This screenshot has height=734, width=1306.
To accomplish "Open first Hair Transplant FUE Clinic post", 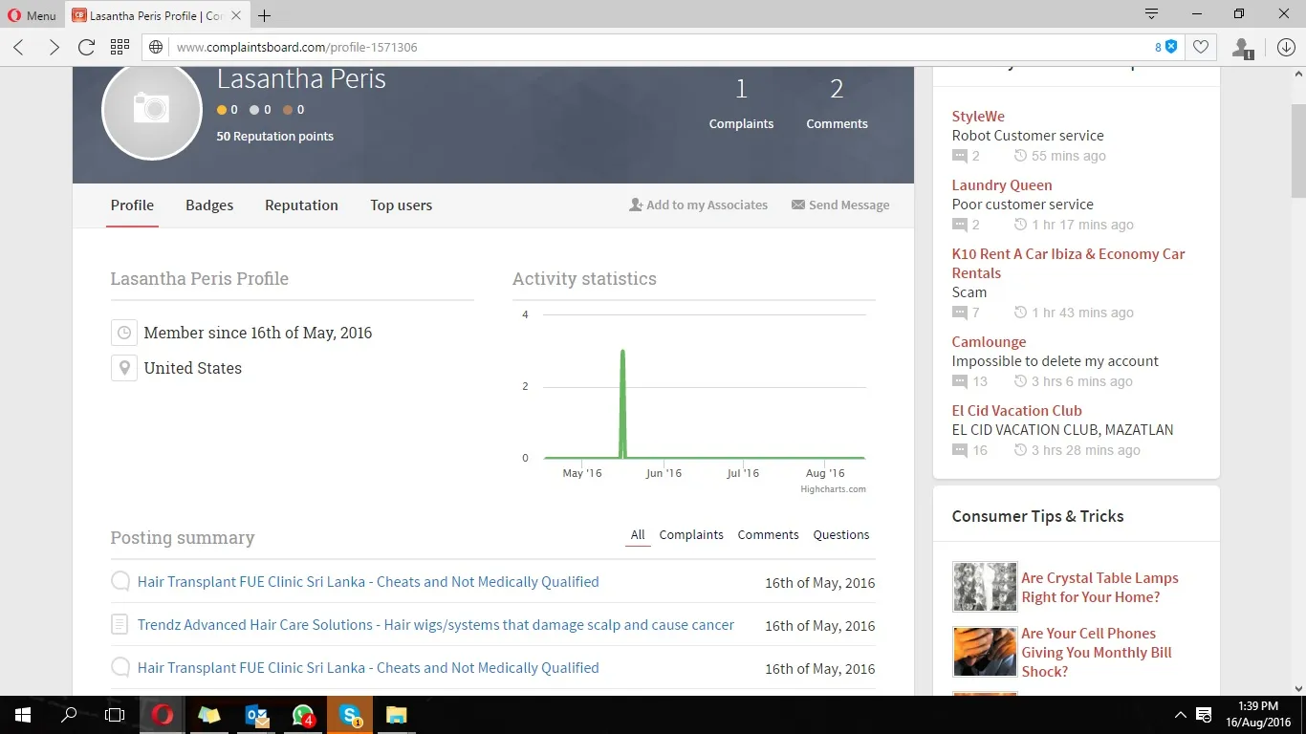I will tap(368, 582).
